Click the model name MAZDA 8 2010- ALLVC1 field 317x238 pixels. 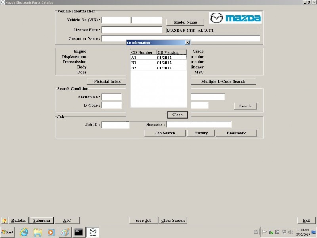tap(213, 31)
